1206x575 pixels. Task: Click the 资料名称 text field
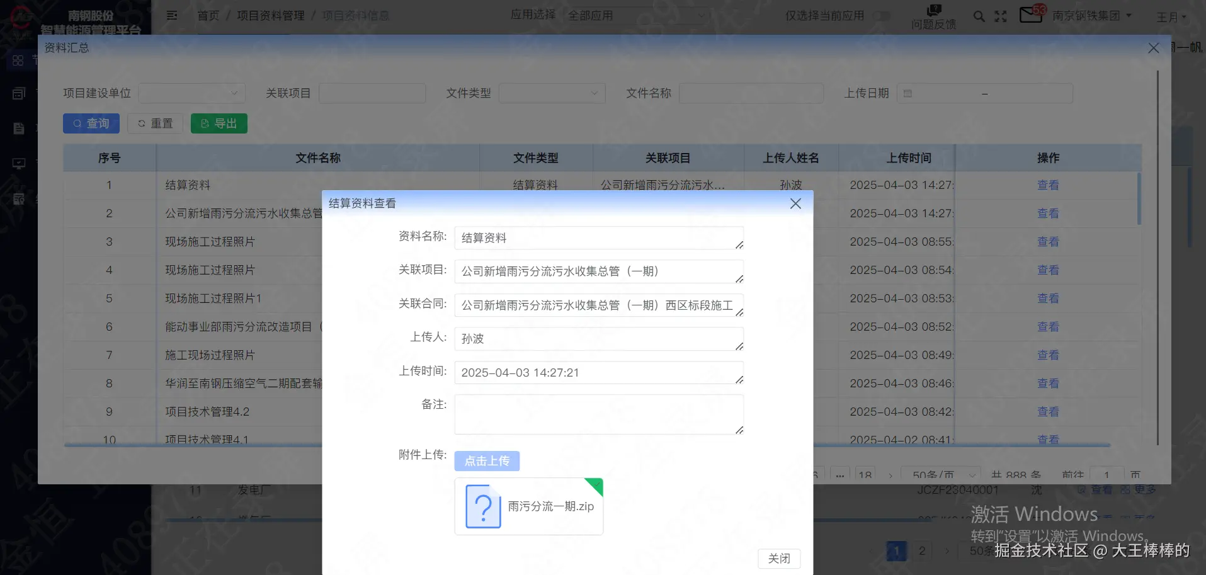click(599, 238)
